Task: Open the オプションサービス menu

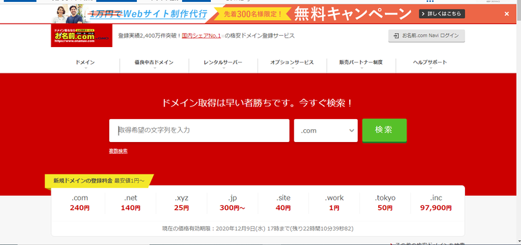Action: tap(292, 63)
